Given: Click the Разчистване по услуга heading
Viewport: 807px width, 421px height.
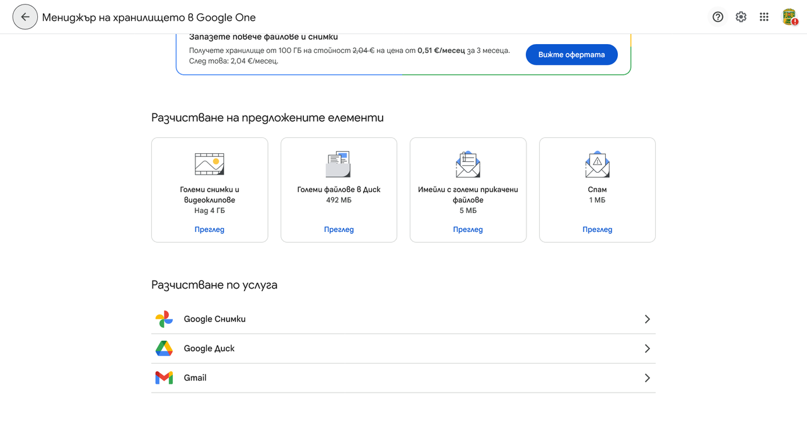Looking at the screenshot, I should [214, 285].
